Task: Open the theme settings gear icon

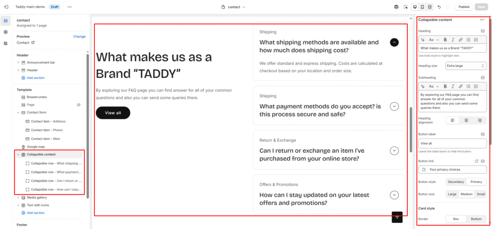Action: point(5,32)
